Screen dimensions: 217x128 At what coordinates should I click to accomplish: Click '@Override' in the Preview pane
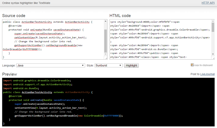pyautogui.click(x=15, y=96)
